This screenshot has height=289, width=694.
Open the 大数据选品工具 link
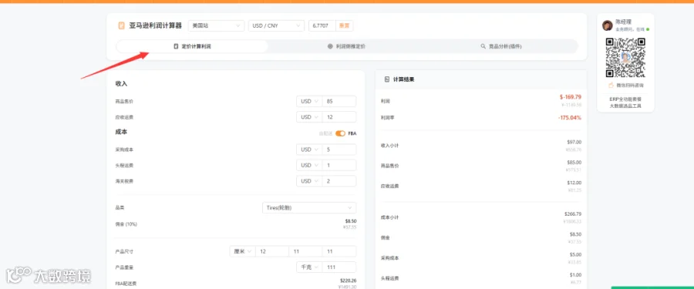pyautogui.click(x=625, y=106)
